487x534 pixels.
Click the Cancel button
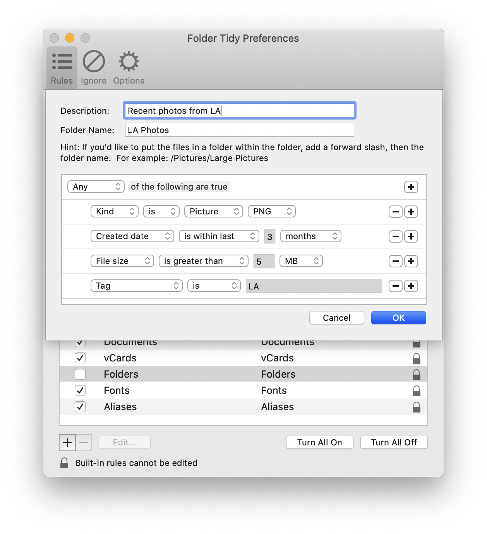336,317
